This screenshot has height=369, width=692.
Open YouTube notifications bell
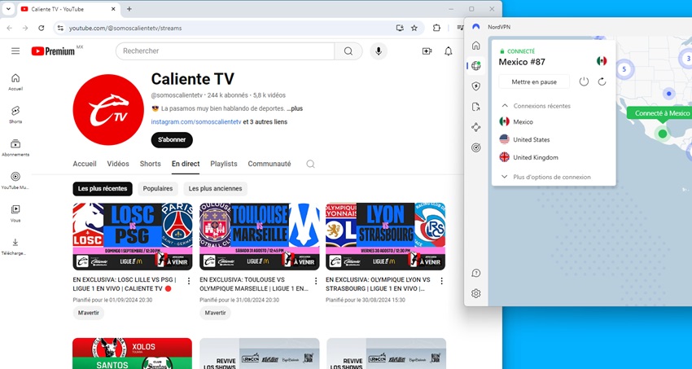click(448, 51)
